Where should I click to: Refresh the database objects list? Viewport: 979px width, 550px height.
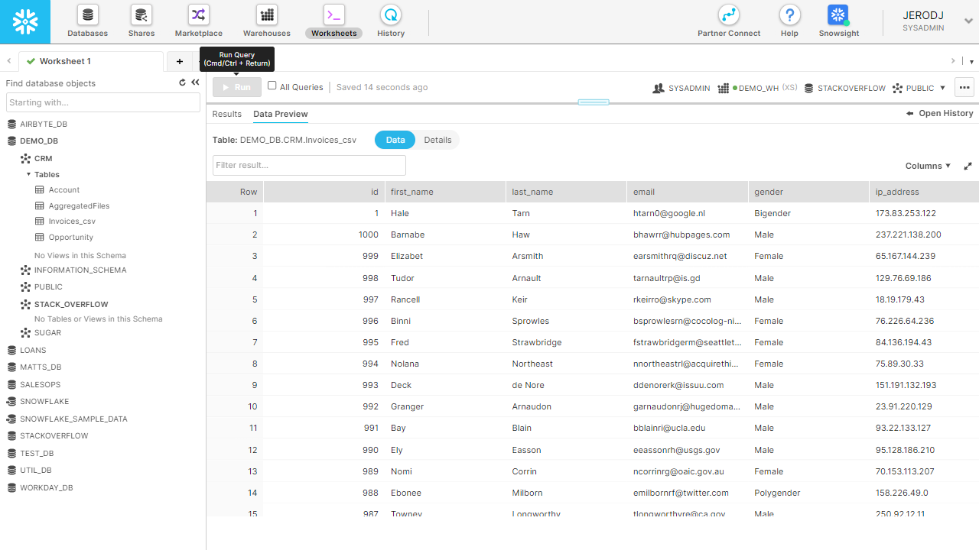pos(182,82)
